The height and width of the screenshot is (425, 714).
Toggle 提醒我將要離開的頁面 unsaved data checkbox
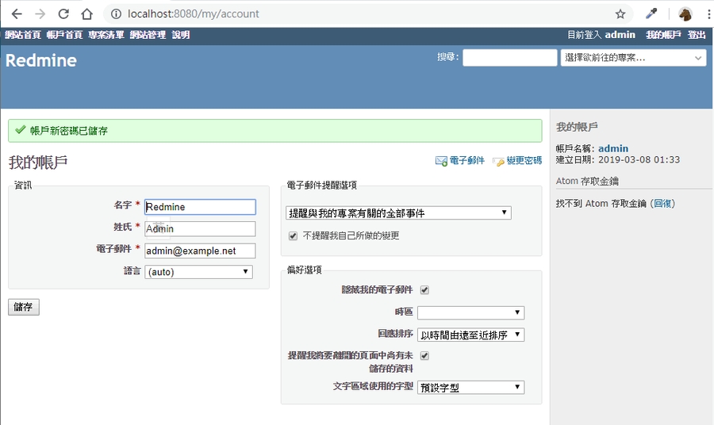[424, 356]
